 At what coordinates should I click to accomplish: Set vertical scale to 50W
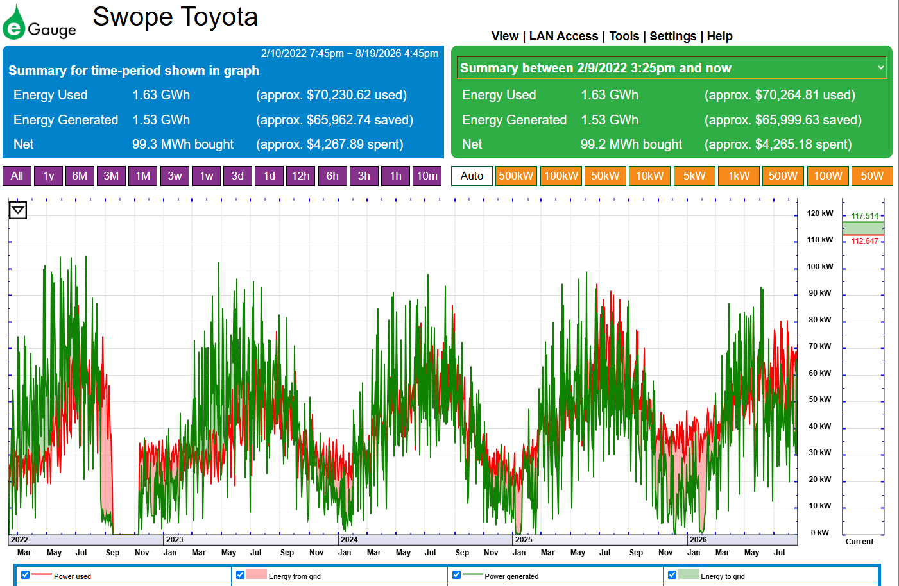[873, 176]
